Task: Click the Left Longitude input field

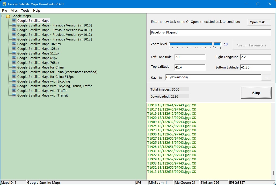Action: pos(190,57)
